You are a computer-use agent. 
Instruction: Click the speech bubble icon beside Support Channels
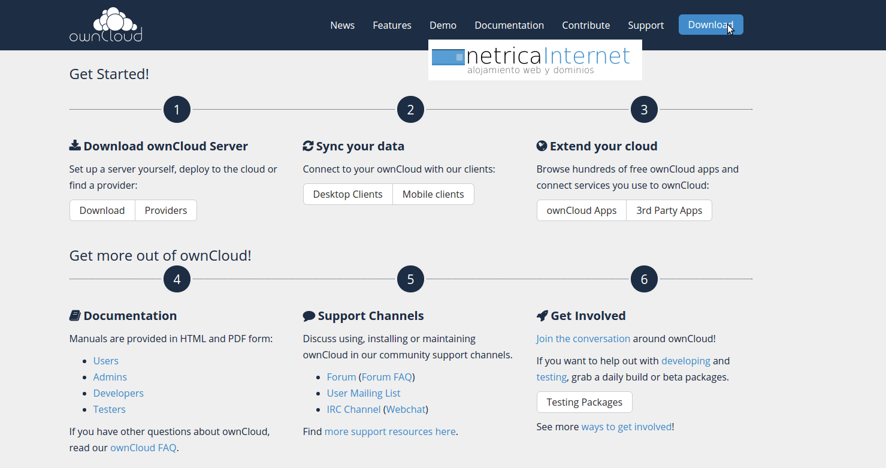[309, 315]
